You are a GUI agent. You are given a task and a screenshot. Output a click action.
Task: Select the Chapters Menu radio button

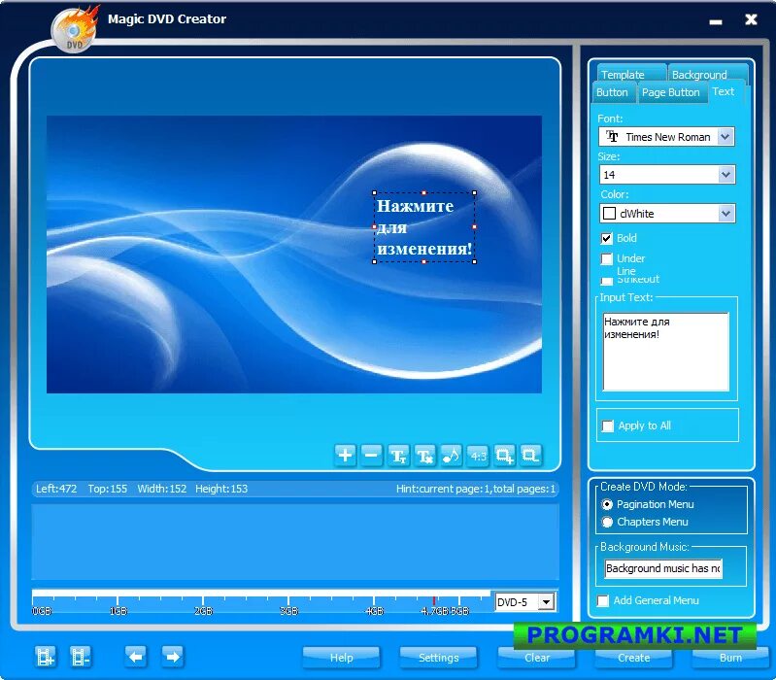[607, 522]
